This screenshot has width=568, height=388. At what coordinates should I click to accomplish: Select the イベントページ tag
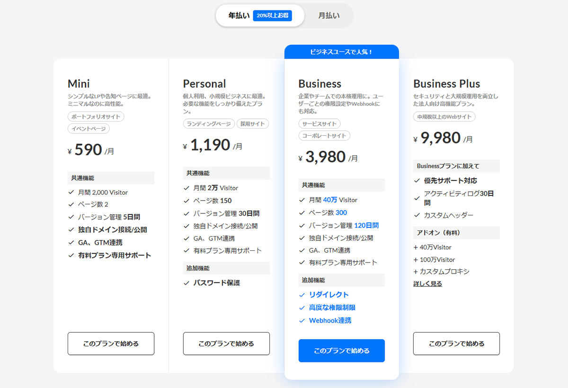pos(88,128)
